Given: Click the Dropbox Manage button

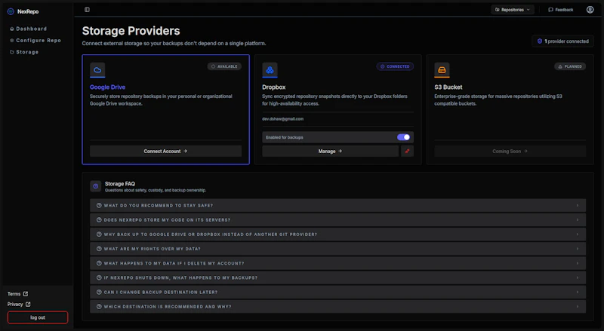Looking at the screenshot, I should (330, 152).
